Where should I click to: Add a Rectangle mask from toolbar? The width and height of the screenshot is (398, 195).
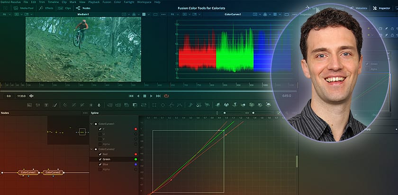tap(154, 105)
